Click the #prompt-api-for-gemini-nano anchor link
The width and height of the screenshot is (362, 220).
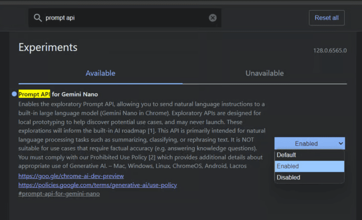click(x=59, y=194)
